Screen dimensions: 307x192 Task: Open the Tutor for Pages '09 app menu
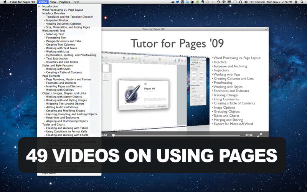(x=23, y=2)
